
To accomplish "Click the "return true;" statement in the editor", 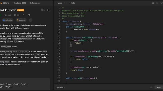I will pyautogui.click(x=77, y=70).
